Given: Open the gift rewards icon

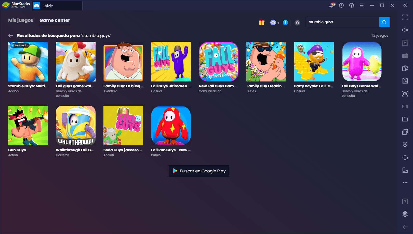Looking at the screenshot, I should (x=262, y=22).
